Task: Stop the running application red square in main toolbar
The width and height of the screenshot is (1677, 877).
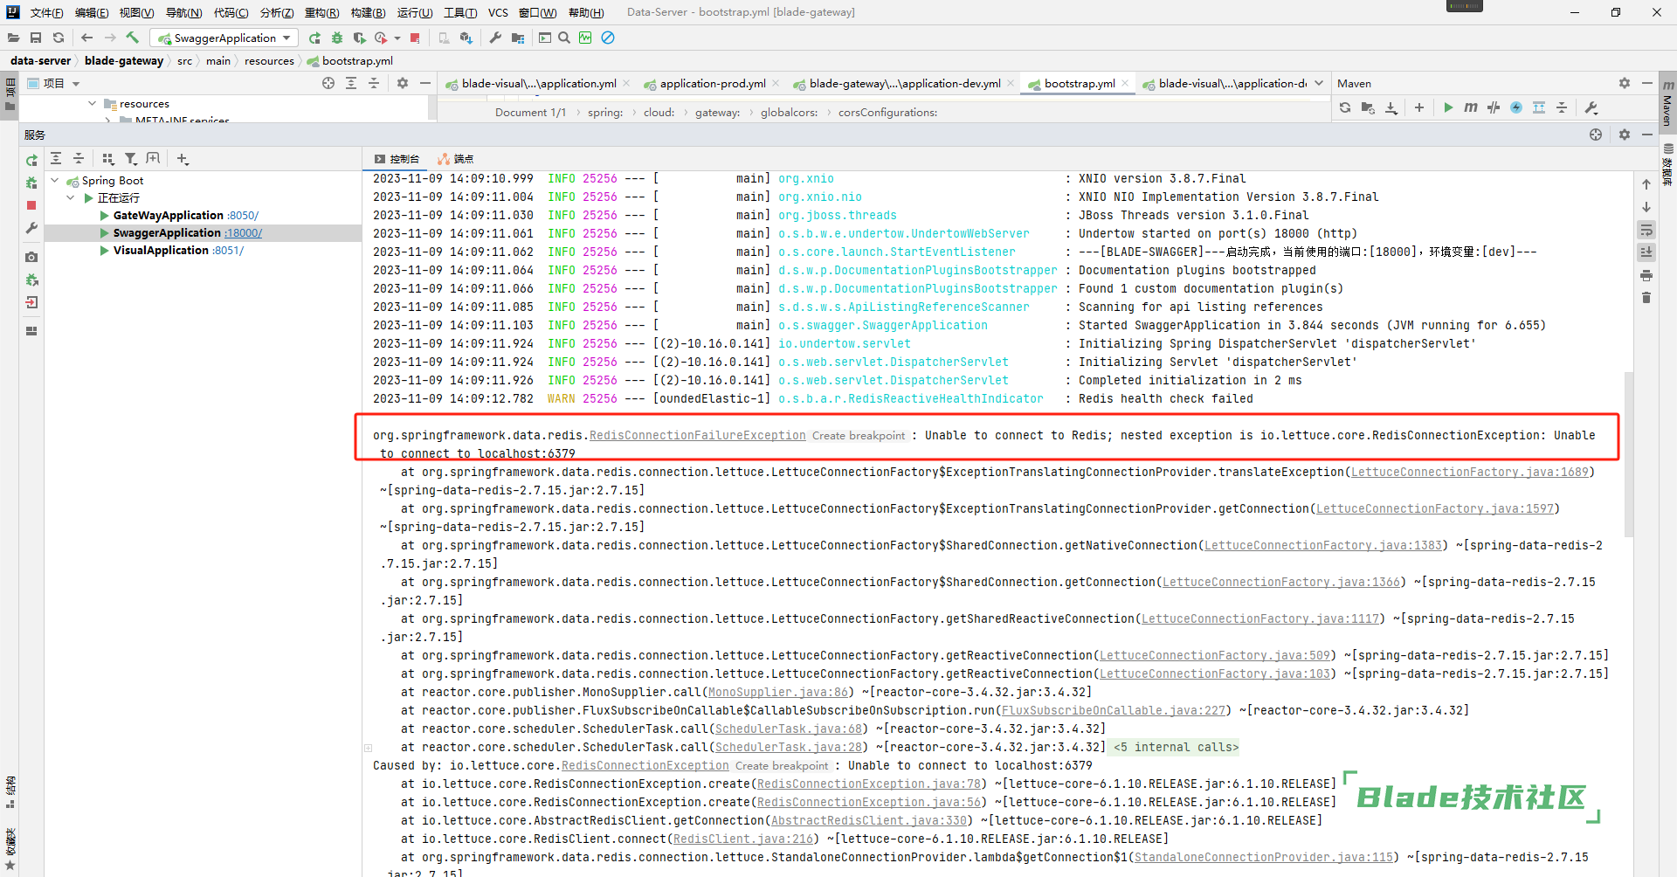Action: (x=415, y=38)
